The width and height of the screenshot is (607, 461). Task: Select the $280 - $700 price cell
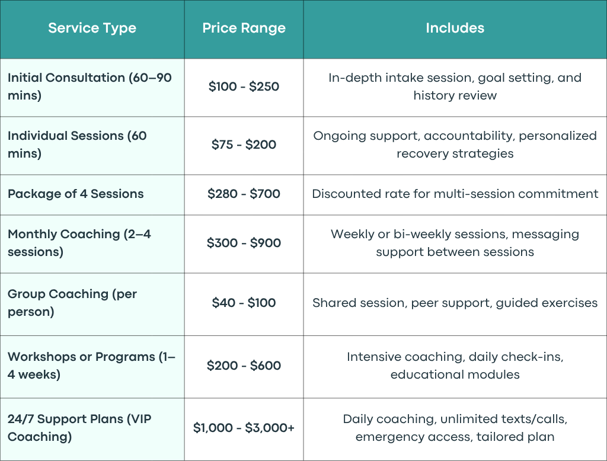pyautogui.click(x=244, y=194)
